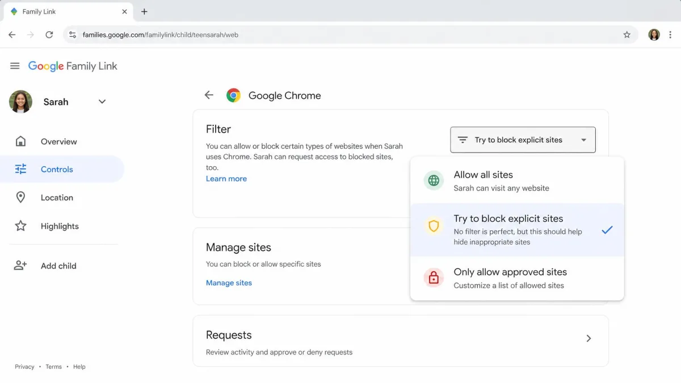Go back from Google Chrome settings page

coord(209,95)
